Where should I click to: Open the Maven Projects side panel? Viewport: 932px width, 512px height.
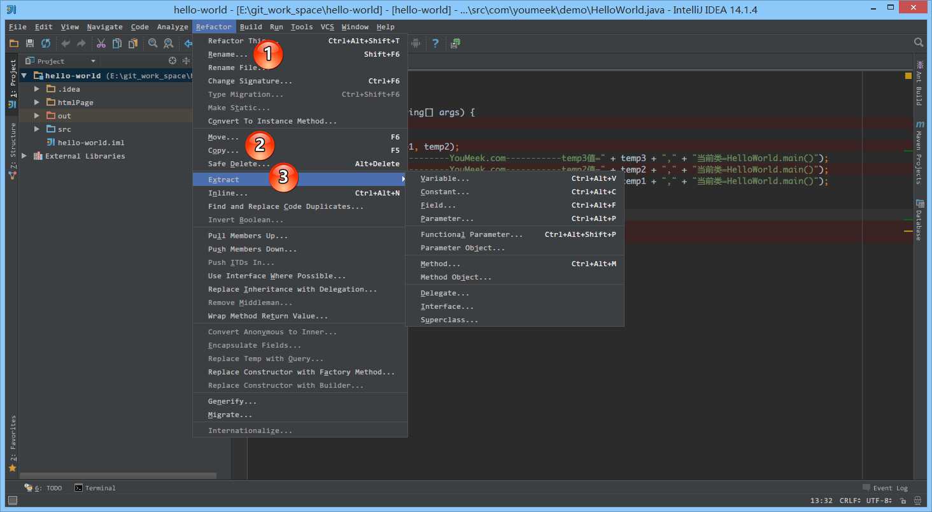pyautogui.click(x=919, y=152)
